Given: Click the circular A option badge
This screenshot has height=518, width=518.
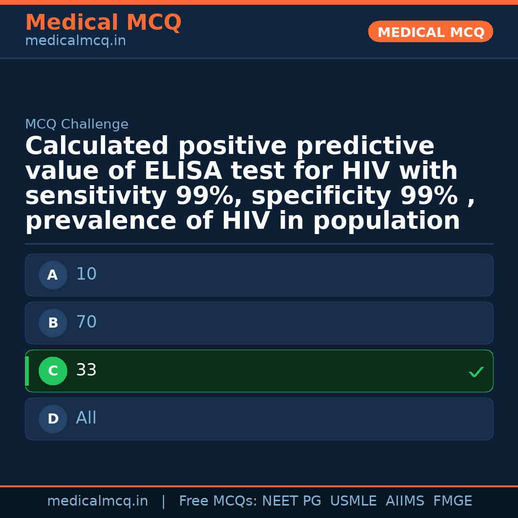Looking at the screenshot, I should (x=53, y=275).
